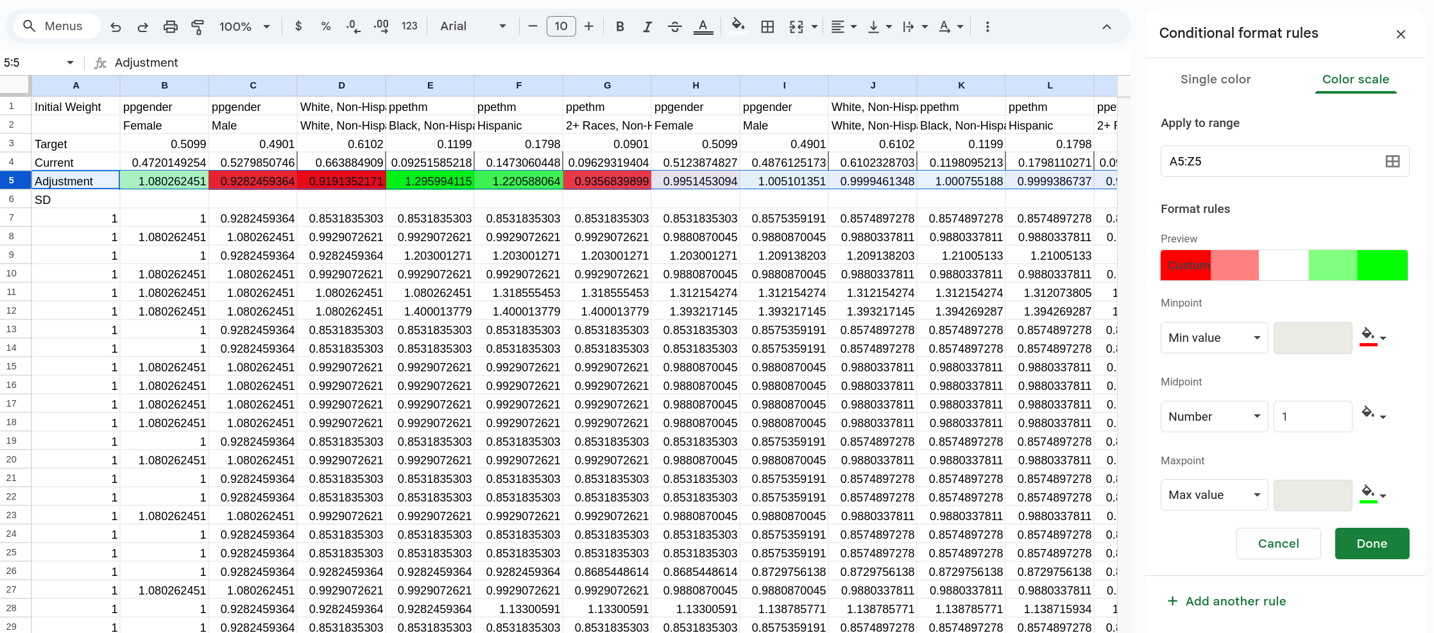Click the strikethrough icon
The height and width of the screenshot is (633, 1434).
(x=674, y=26)
